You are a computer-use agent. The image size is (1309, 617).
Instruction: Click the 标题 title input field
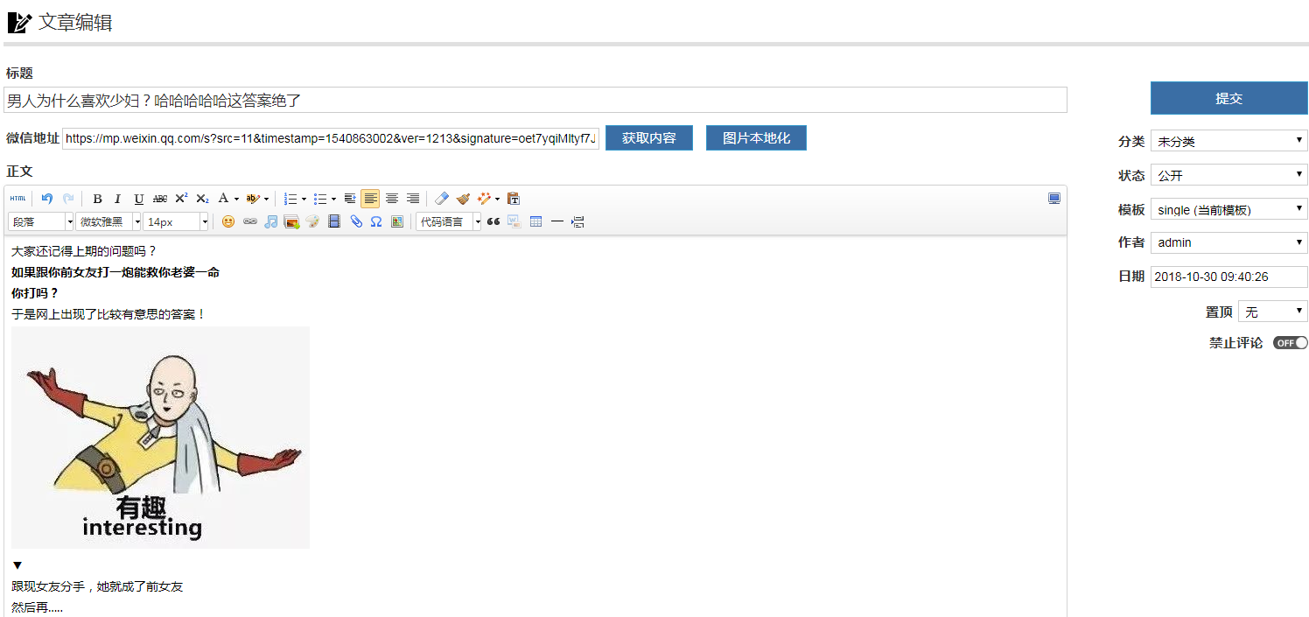pos(535,100)
